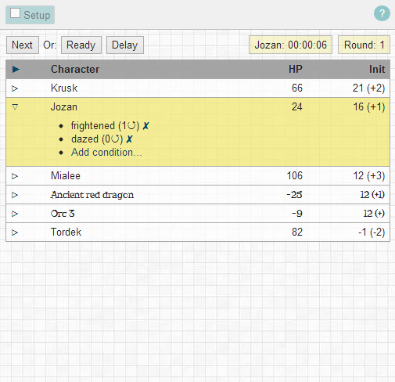Click Orc 3's HP value -9
Viewport: 395px width, 382px height.
297,214
